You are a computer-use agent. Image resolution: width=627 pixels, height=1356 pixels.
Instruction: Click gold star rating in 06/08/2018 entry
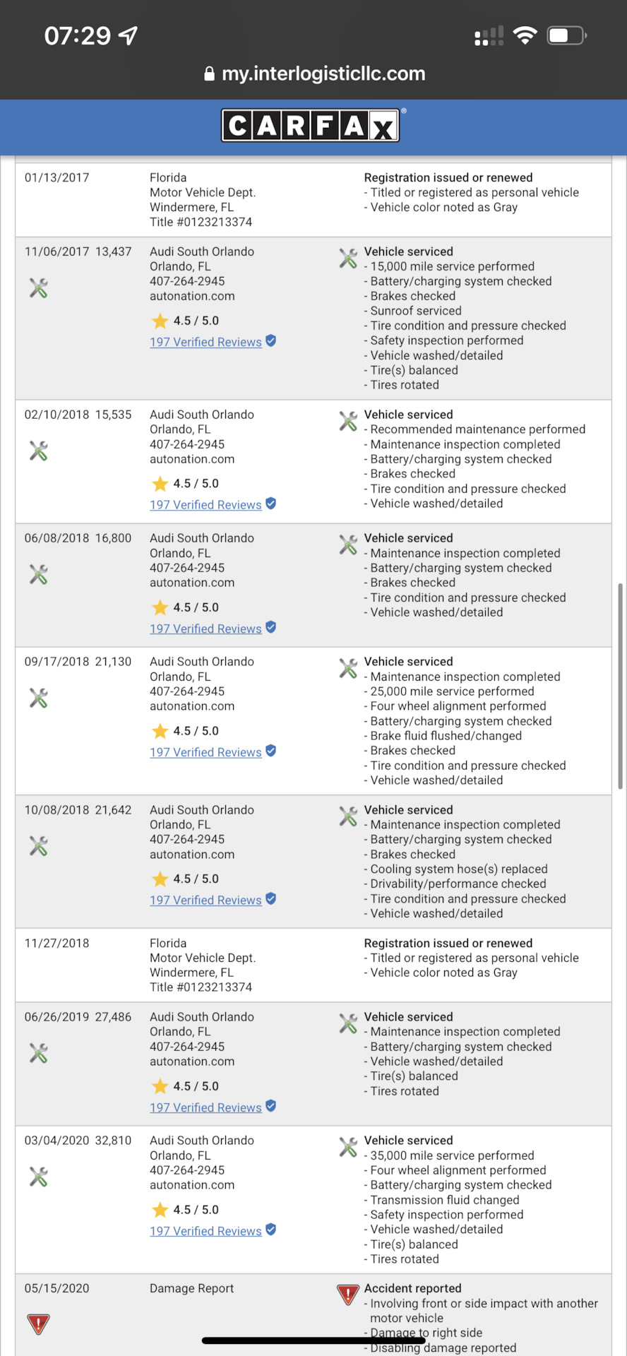coord(160,607)
